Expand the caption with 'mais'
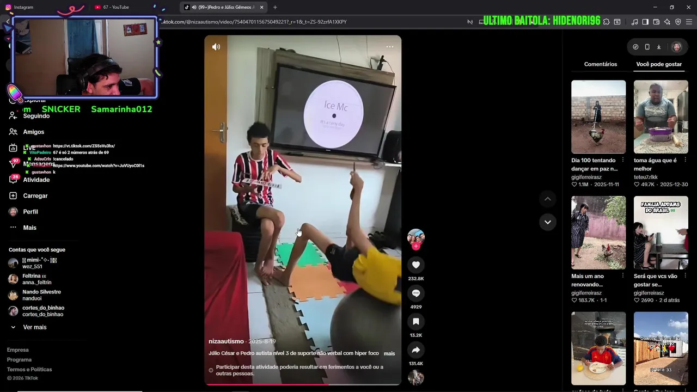This screenshot has width=697, height=392. [x=389, y=353]
